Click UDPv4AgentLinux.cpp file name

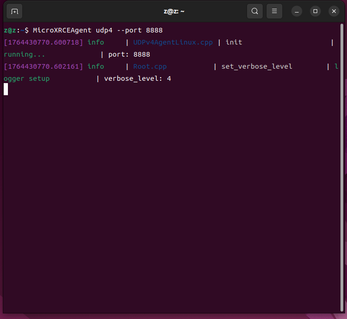[173, 42]
